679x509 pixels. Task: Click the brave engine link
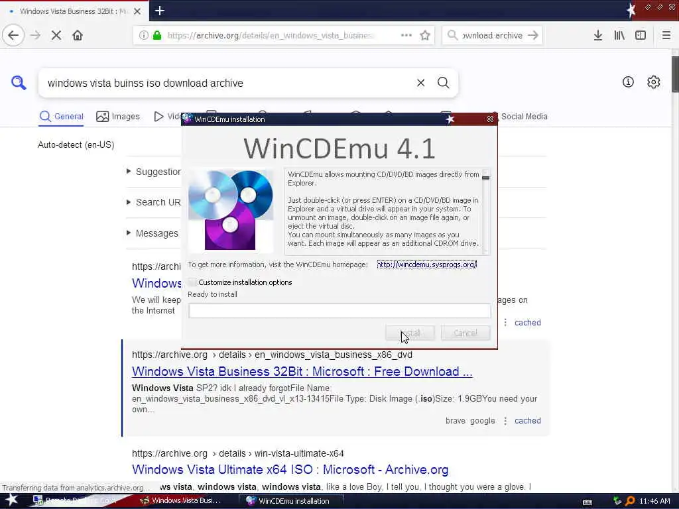pos(455,420)
